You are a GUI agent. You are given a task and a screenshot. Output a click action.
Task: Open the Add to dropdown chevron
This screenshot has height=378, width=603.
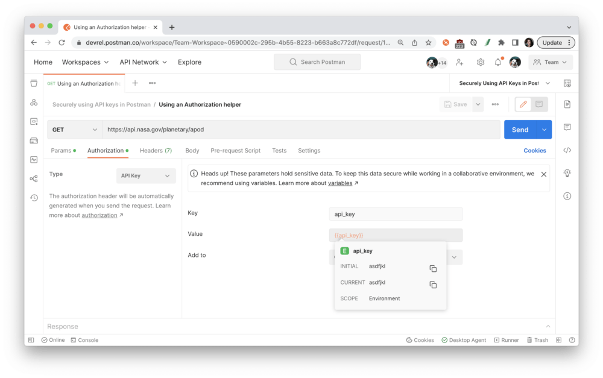pos(454,257)
